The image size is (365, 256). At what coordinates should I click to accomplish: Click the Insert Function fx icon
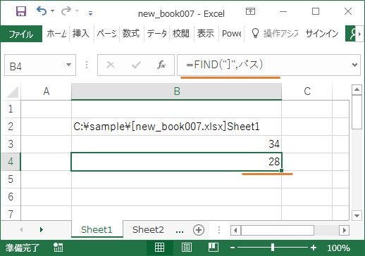pos(161,65)
